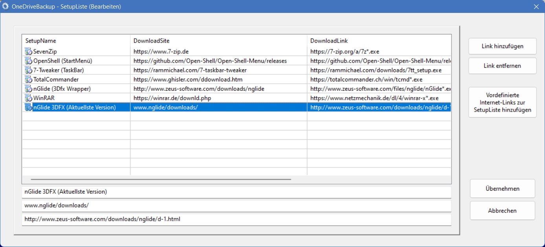This screenshot has width=545, height=247.
Task: Click the Open-Shell-Menu/releases DownloadSite cell
Action: 219,61
